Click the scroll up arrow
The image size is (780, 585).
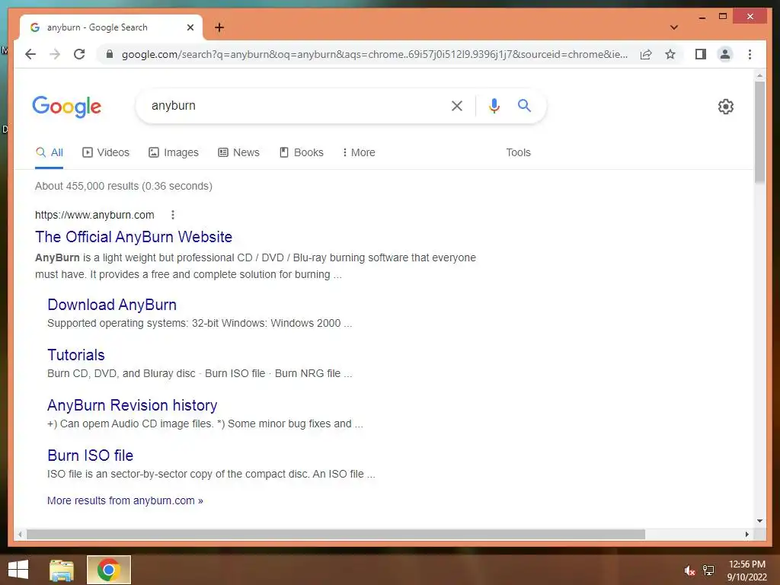pyautogui.click(x=759, y=76)
